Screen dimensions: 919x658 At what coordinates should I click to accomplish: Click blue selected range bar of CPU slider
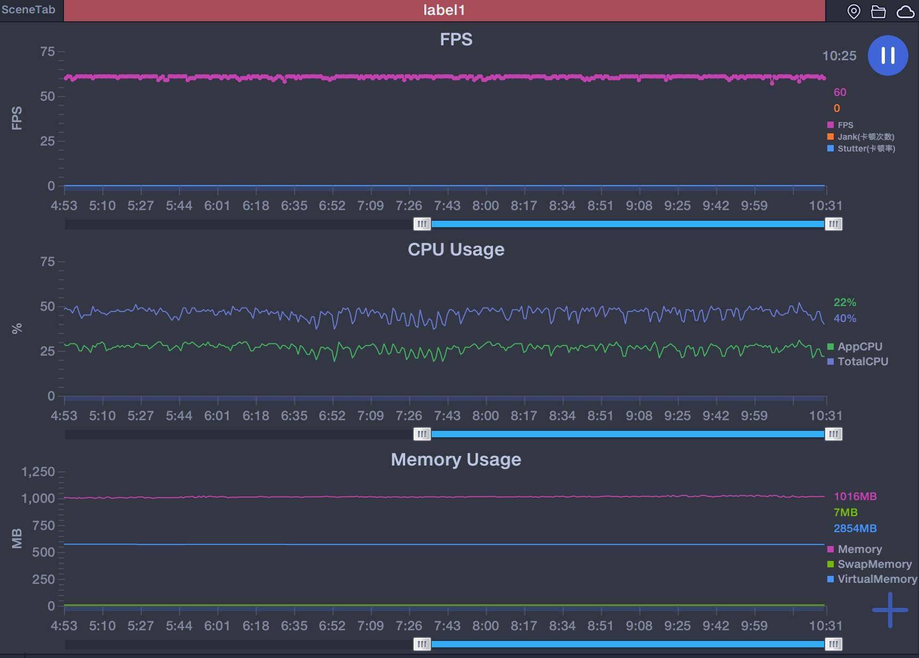coord(628,434)
